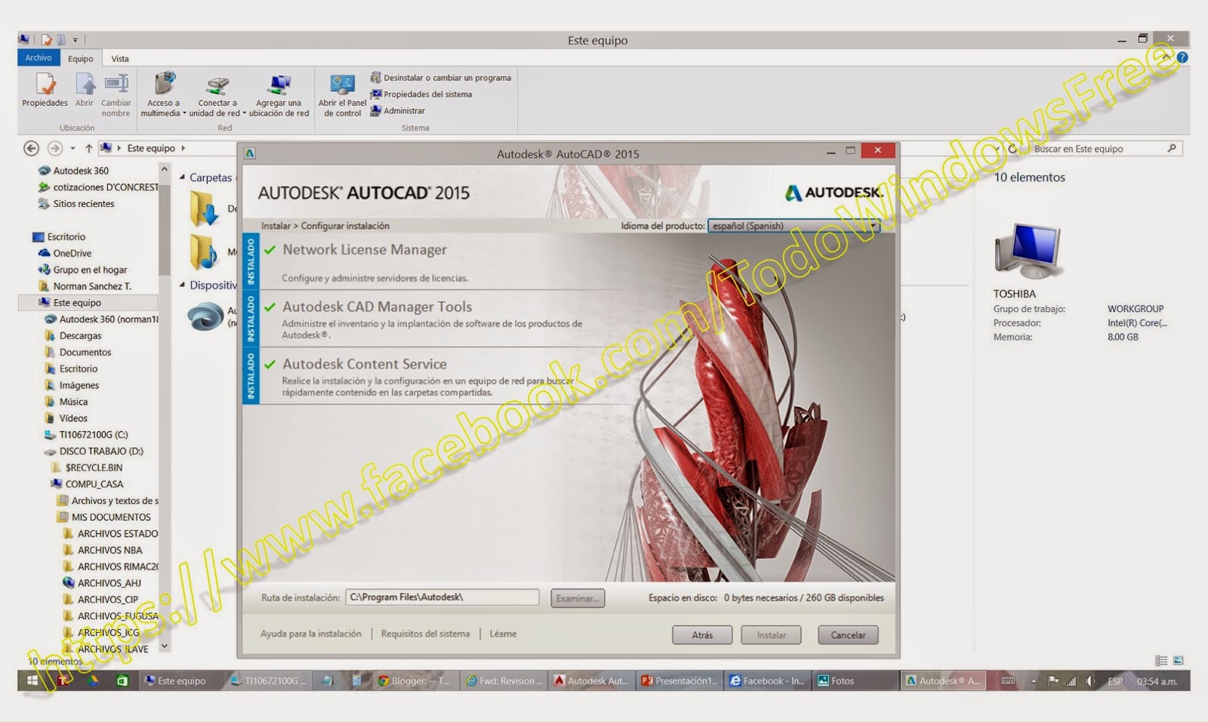Open Abrir el Panel de control

pyautogui.click(x=342, y=95)
